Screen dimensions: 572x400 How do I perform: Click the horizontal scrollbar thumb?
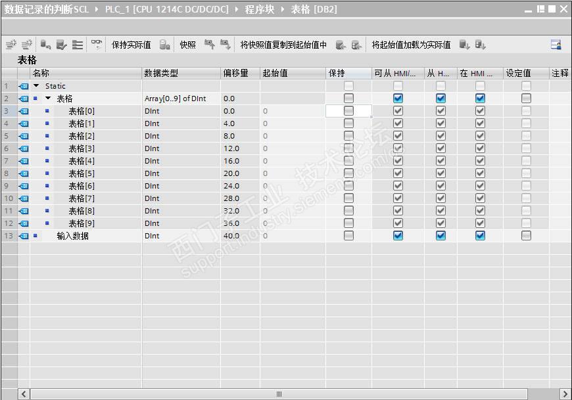279,394
